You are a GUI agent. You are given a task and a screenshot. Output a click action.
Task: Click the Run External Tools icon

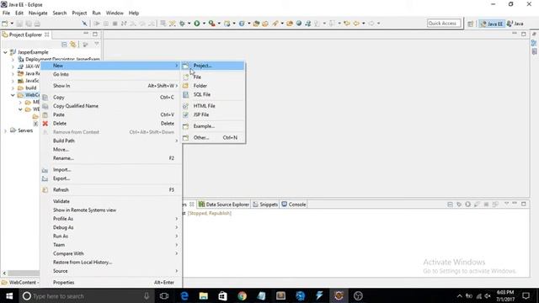(211, 24)
